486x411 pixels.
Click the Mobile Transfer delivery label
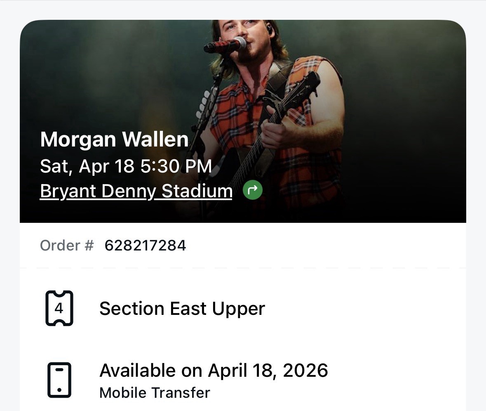coord(154,392)
